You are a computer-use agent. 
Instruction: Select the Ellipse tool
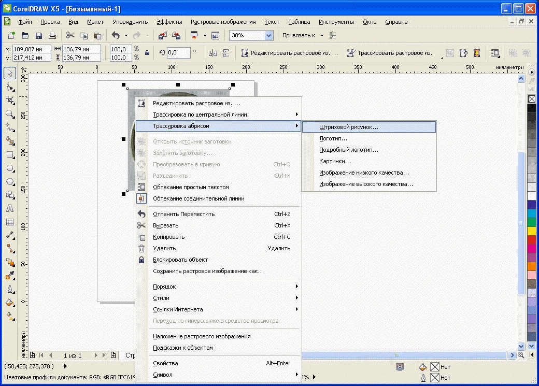tap(10, 168)
